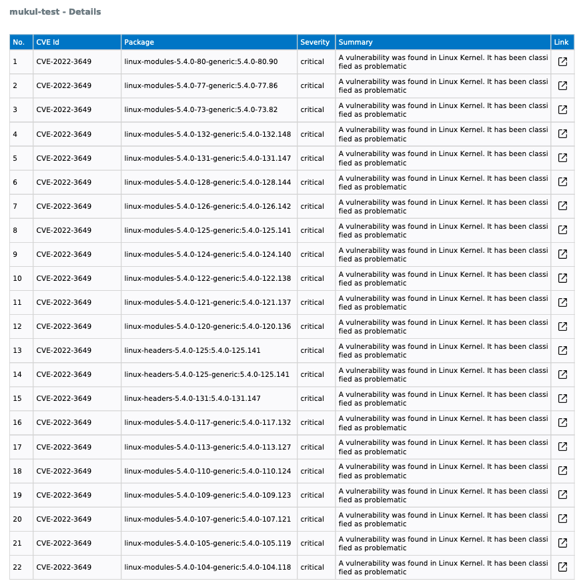Open link icon for linux-modules-5.4.0-121-generic row
Screen dimensions: 583x587
(562, 302)
